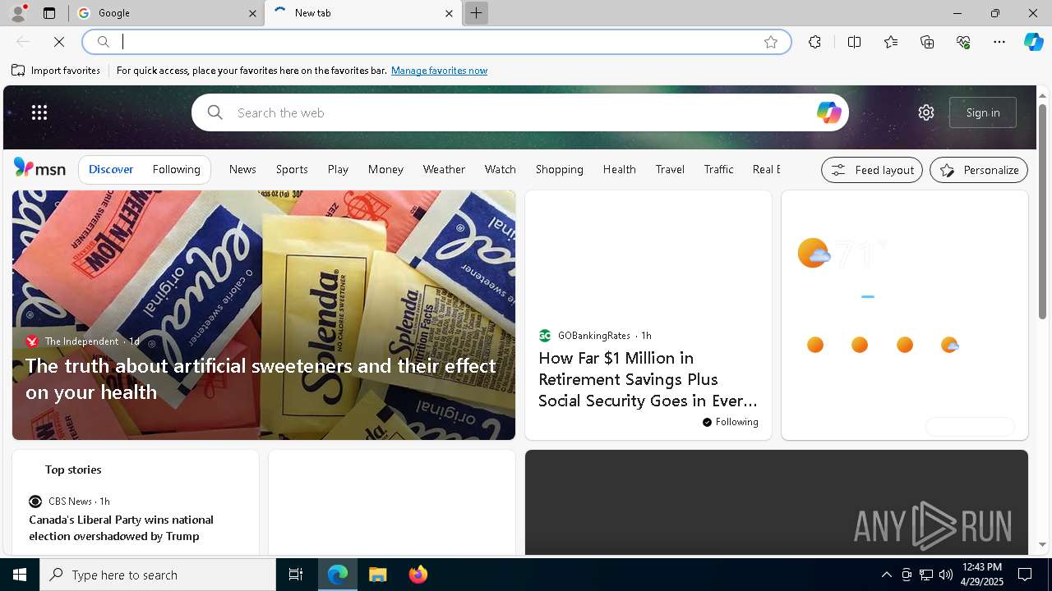1052x591 pixels.
Task: Open the Favorites list icon
Action: pos(891,42)
